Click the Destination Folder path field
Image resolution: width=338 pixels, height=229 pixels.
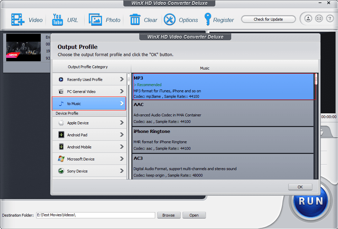(95, 215)
